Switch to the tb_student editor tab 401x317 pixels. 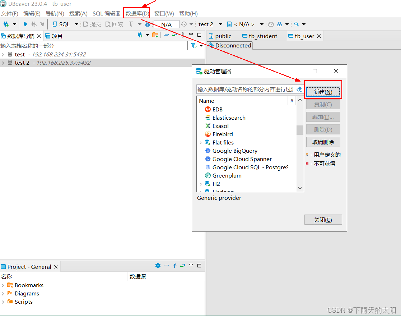(x=260, y=36)
